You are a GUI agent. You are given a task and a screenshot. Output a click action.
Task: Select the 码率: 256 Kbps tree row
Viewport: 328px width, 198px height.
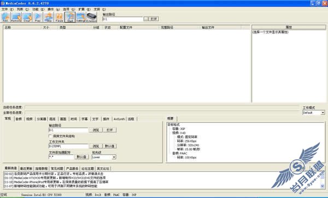tap(186, 141)
